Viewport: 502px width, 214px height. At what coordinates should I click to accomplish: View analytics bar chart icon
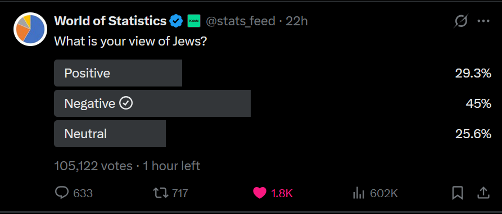pos(359,193)
